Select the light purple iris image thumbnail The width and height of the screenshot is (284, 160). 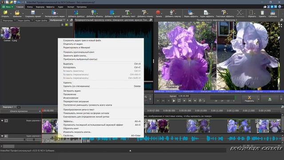6,33
